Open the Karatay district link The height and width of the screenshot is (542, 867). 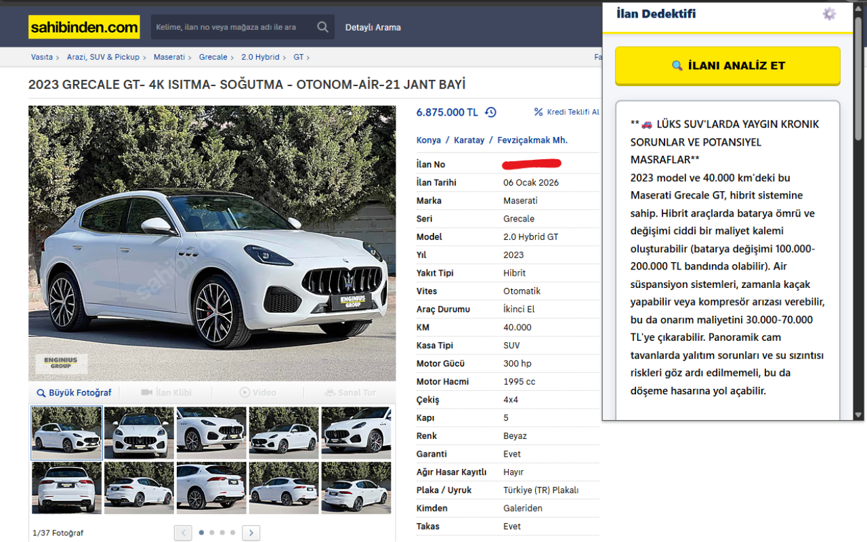(x=469, y=140)
